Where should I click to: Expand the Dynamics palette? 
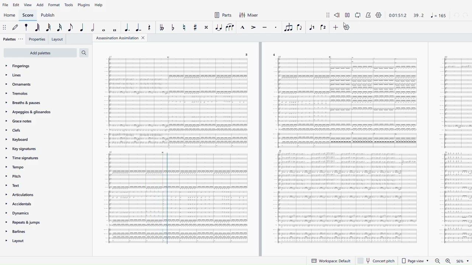pos(6,213)
